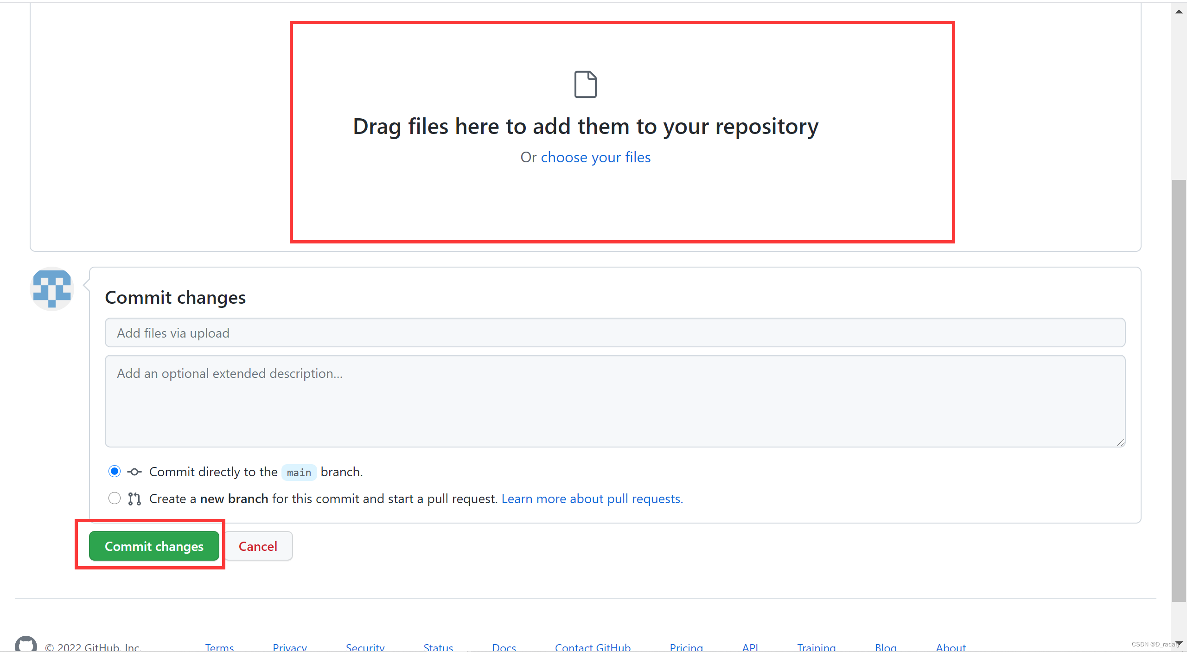This screenshot has height=652, width=1187.
Task: Open 'Learn more about pull requests' link
Action: [x=592, y=499]
